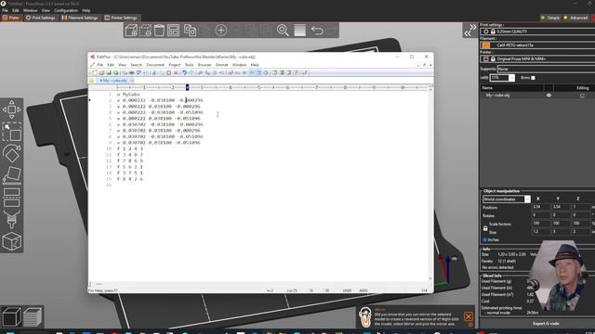Click the Delete all trash icon

pos(159,31)
